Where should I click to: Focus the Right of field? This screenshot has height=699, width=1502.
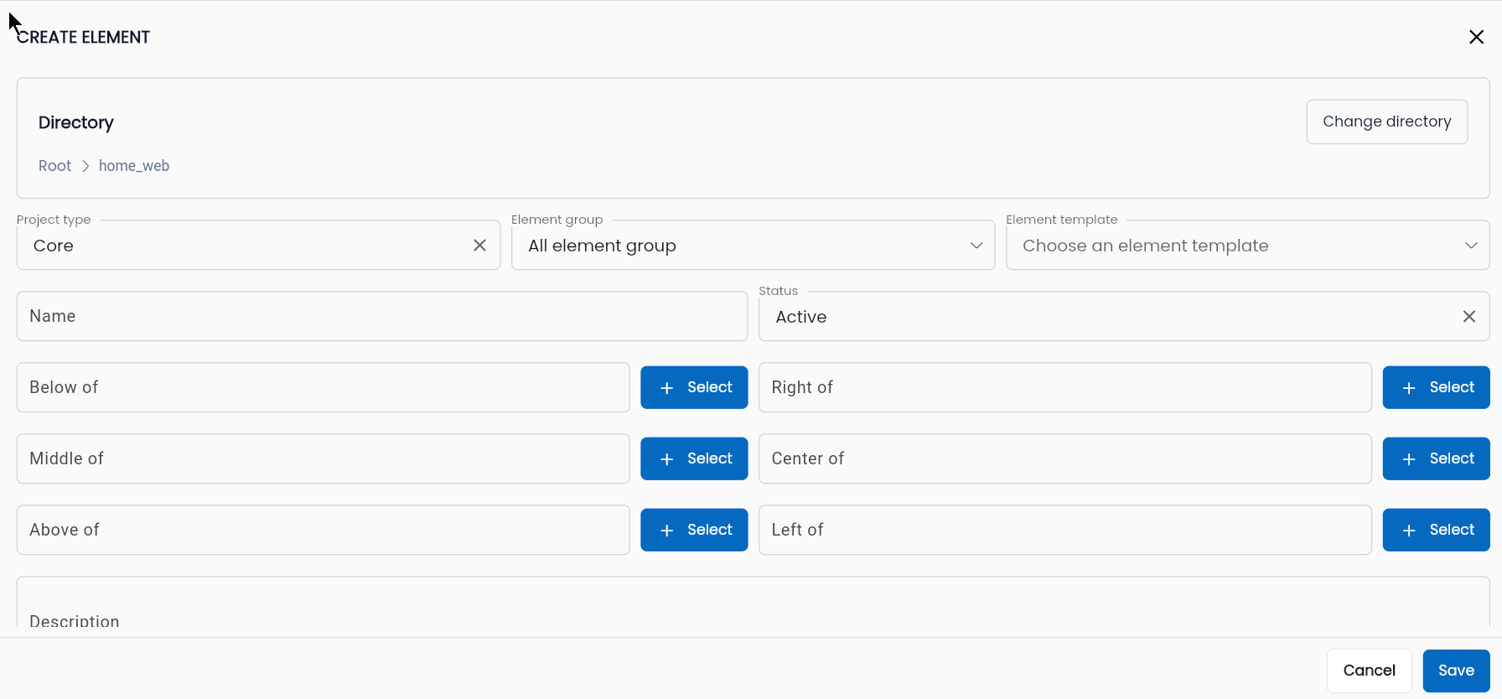coord(1064,387)
